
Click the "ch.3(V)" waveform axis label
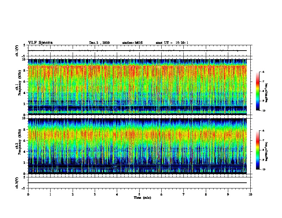point(17,183)
